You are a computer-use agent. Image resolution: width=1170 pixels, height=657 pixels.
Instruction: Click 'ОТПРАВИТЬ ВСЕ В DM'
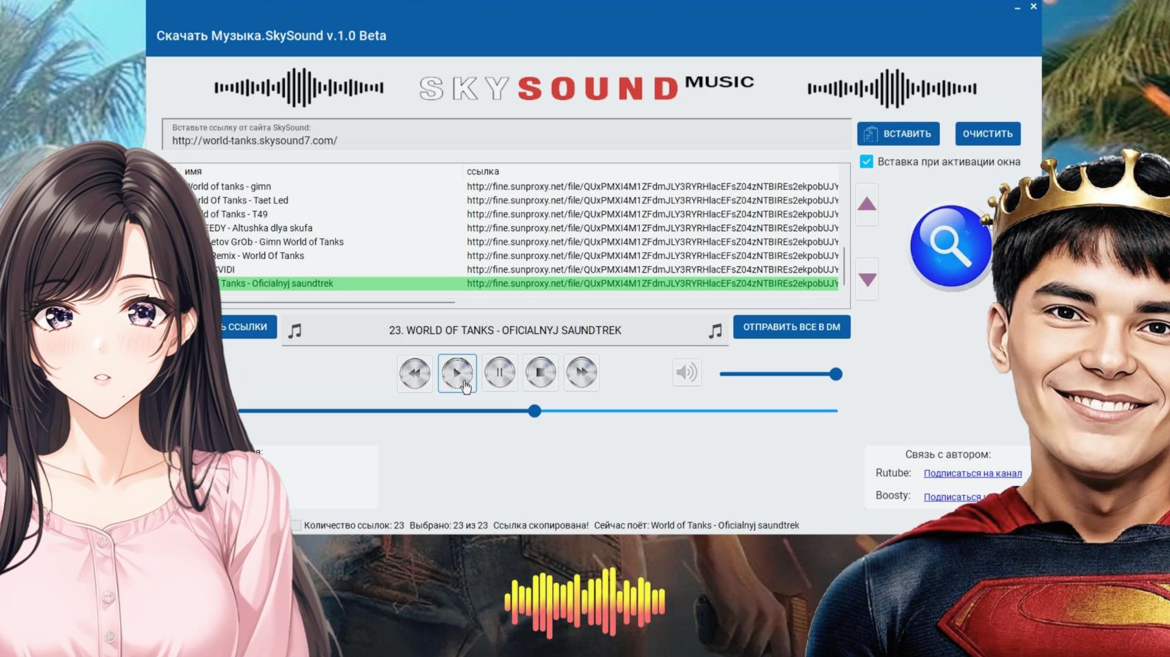(x=792, y=327)
